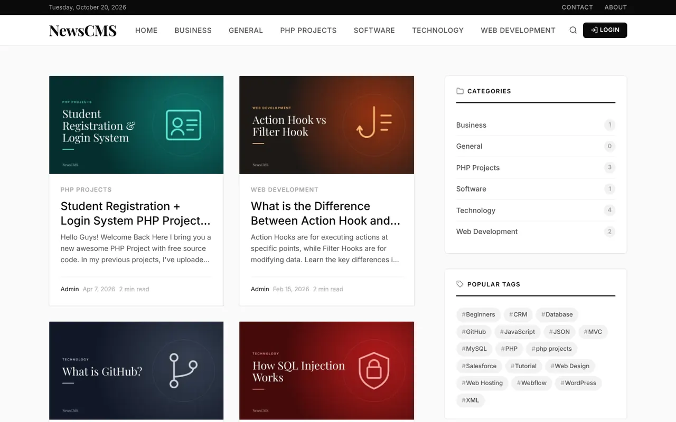The width and height of the screenshot is (676, 422).
Task: Click the #JSON tag
Action: coord(559,332)
